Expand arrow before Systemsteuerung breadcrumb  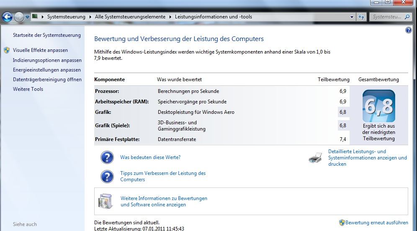point(43,17)
